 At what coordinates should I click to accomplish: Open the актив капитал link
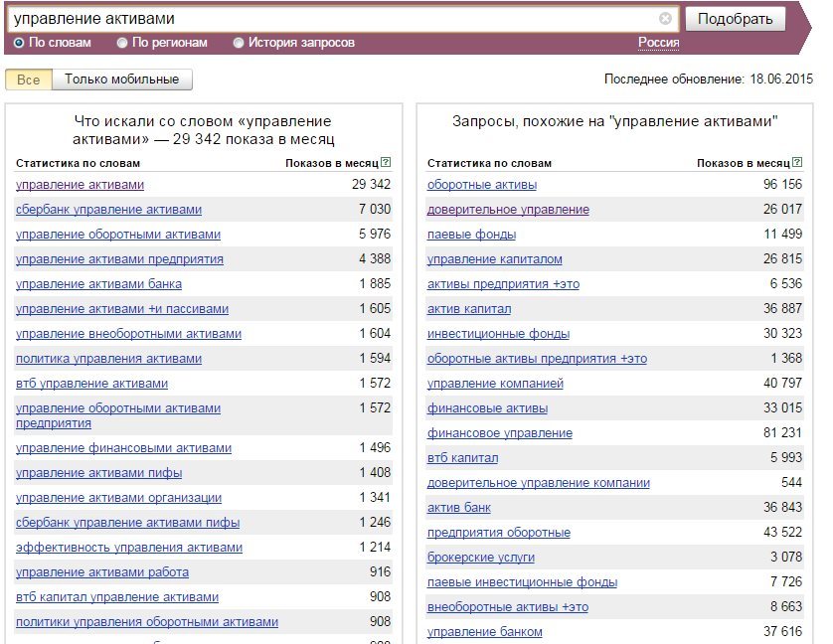469,309
